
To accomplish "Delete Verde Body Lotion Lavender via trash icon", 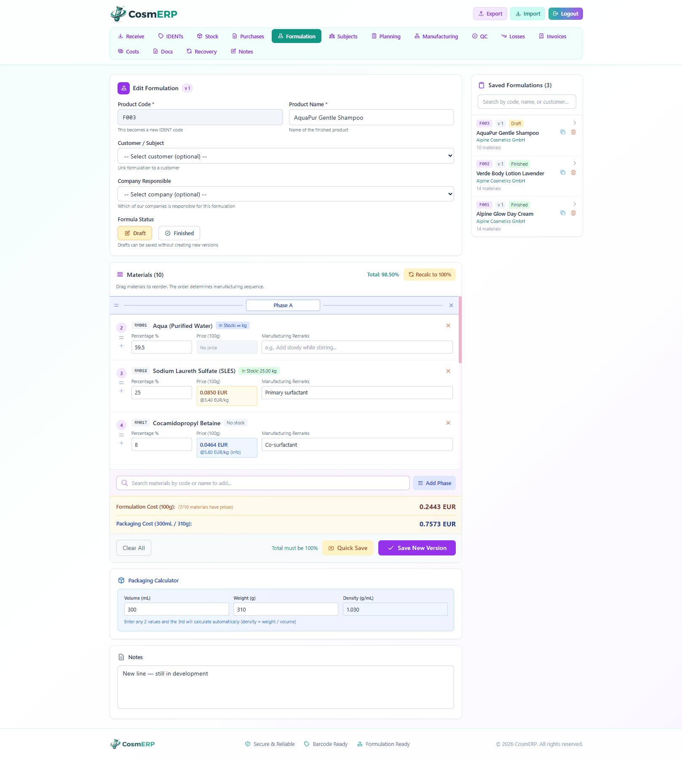I will (573, 172).
